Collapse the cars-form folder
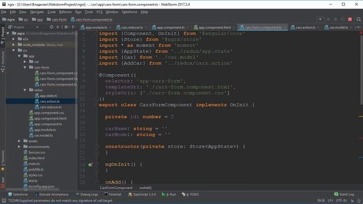The height and width of the screenshot is (204, 363). [x=25, y=67]
